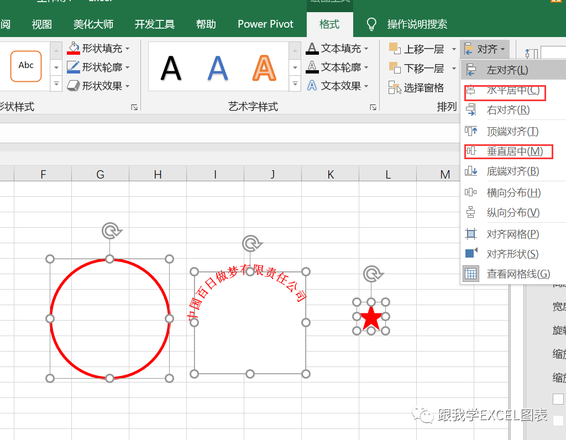Choose 顶端对齐(T) align option

pyautogui.click(x=513, y=132)
